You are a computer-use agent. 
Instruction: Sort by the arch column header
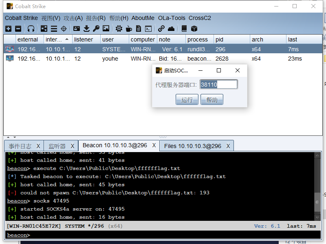268,39
